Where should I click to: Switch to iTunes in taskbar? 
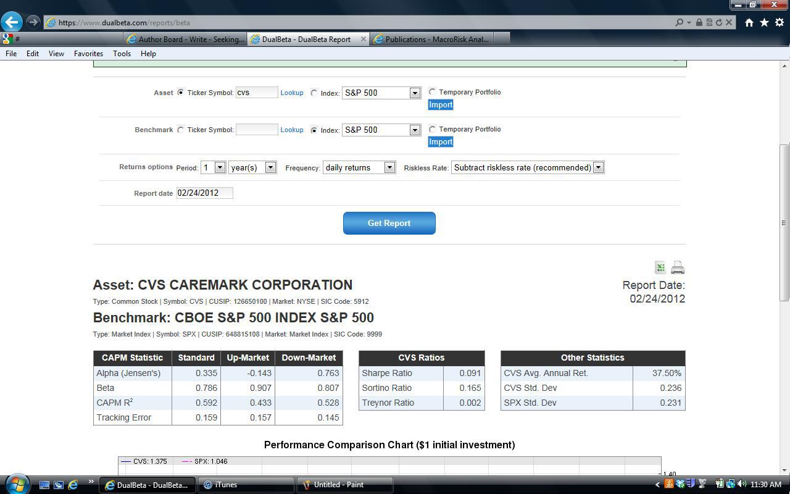click(x=246, y=485)
